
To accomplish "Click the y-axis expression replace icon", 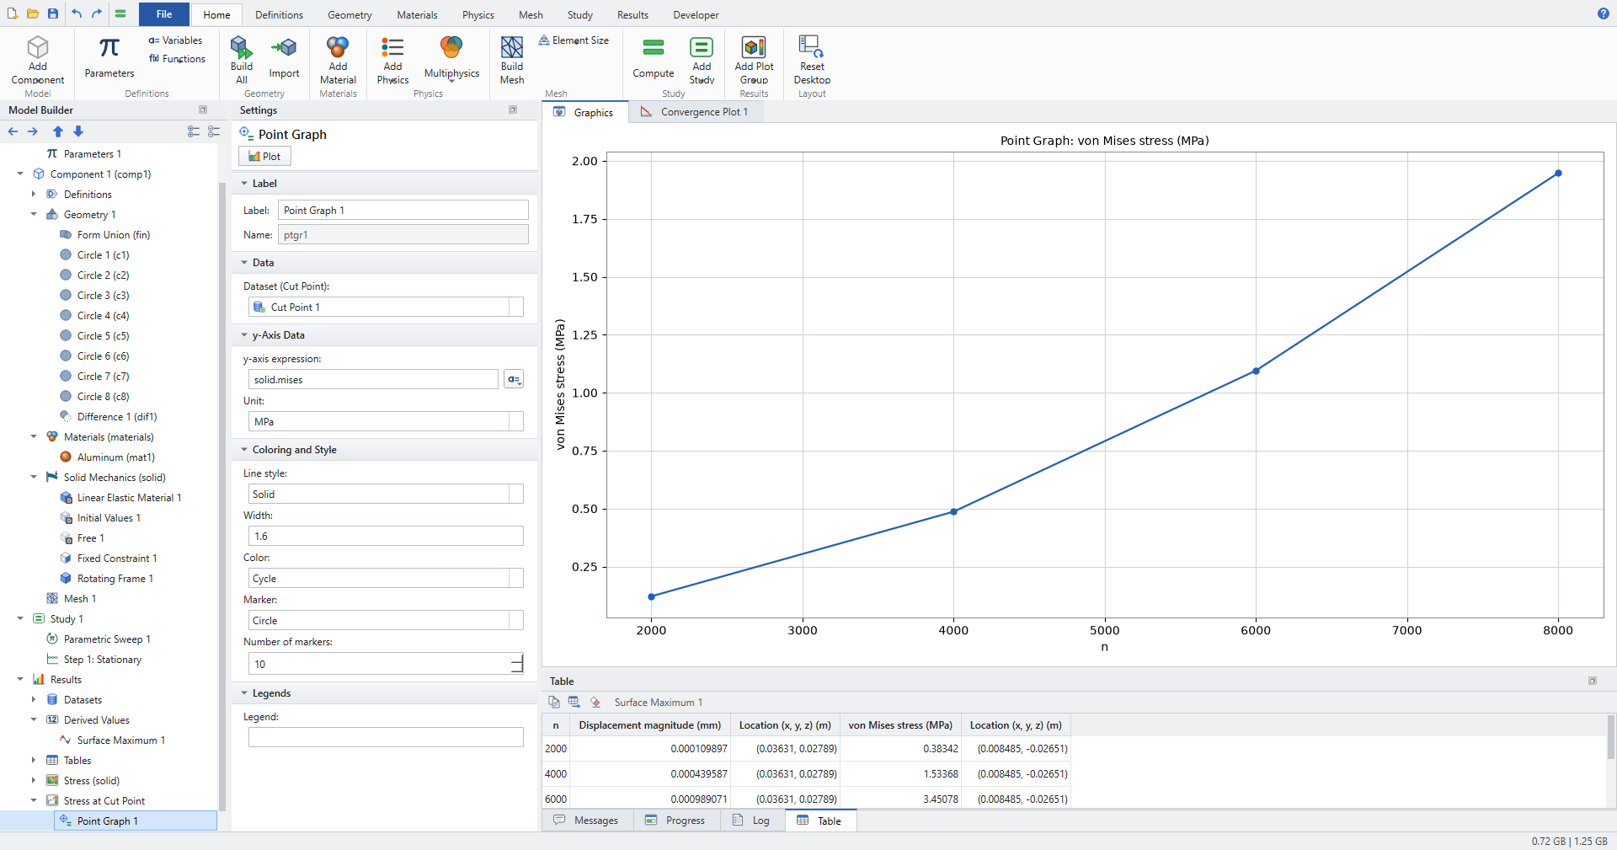I will (514, 379).
